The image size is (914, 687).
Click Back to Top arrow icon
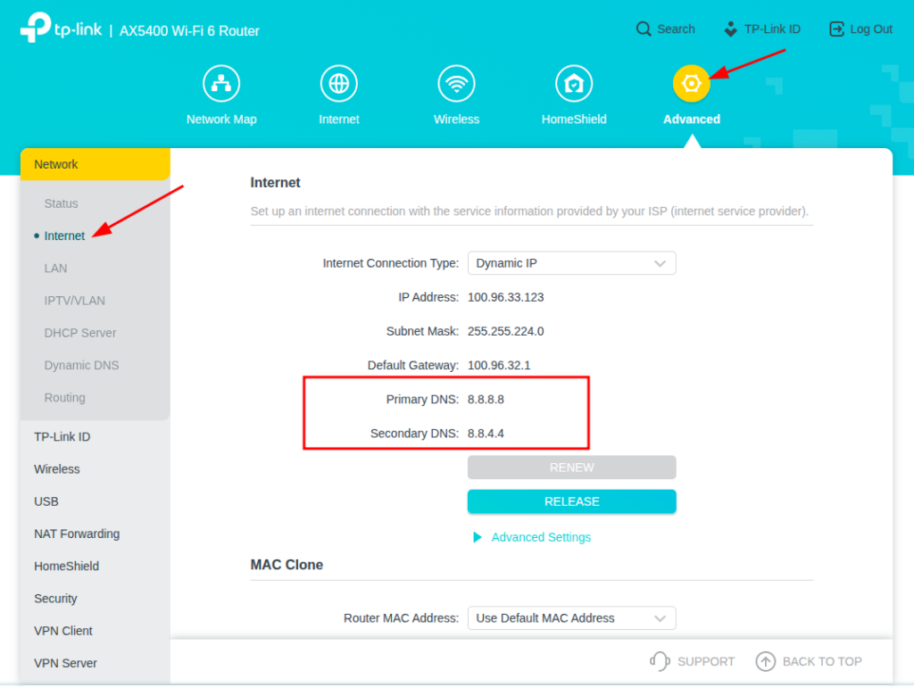click(766, 661)
